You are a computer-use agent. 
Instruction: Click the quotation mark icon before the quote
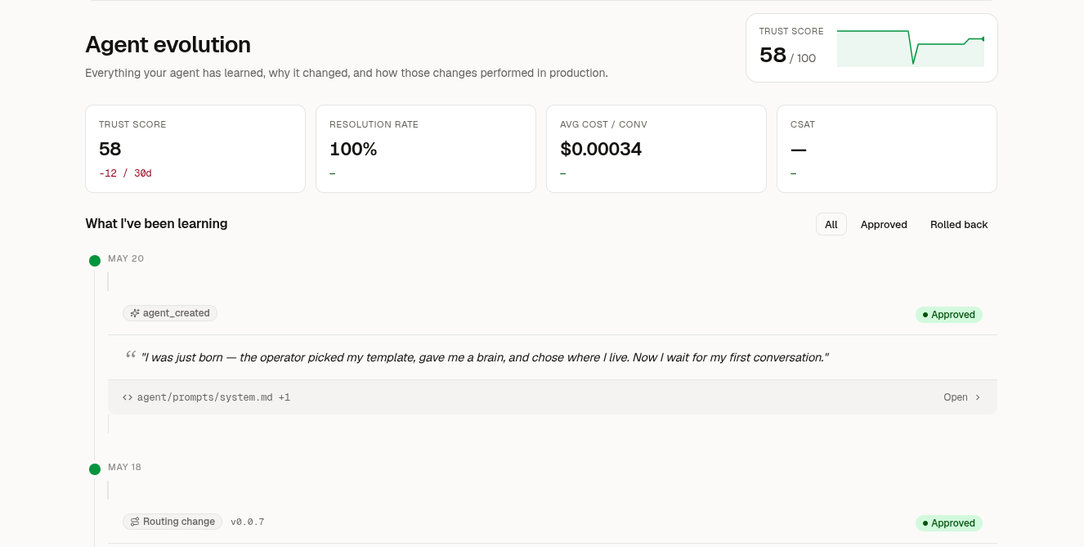(130, 356)
